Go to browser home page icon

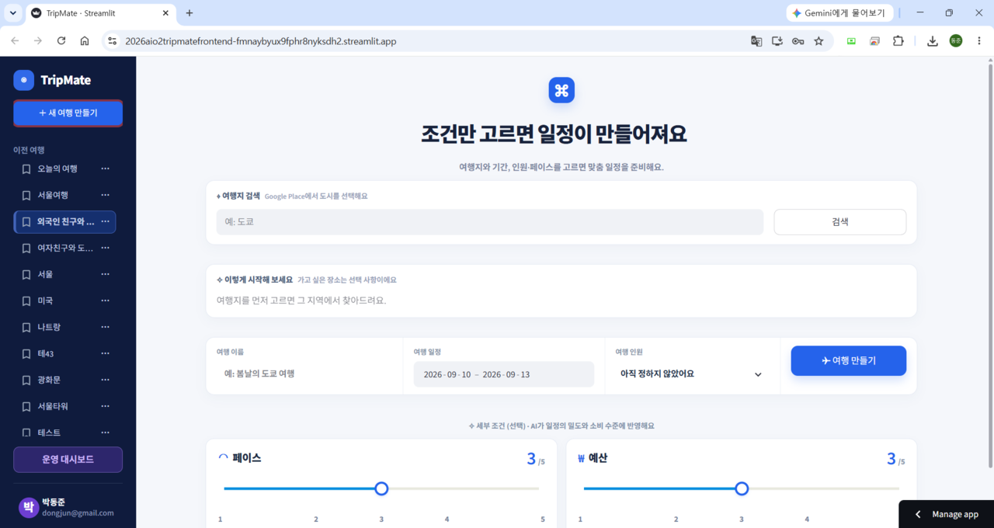[x=85, y=41]
